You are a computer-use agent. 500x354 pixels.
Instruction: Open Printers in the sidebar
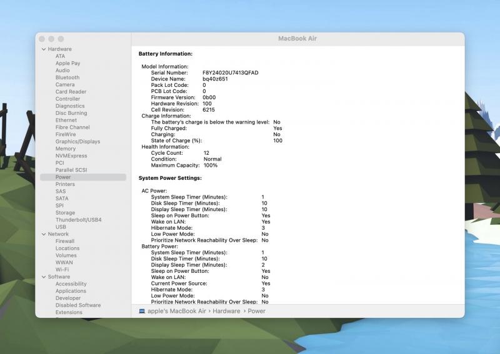tap(65, 184)
